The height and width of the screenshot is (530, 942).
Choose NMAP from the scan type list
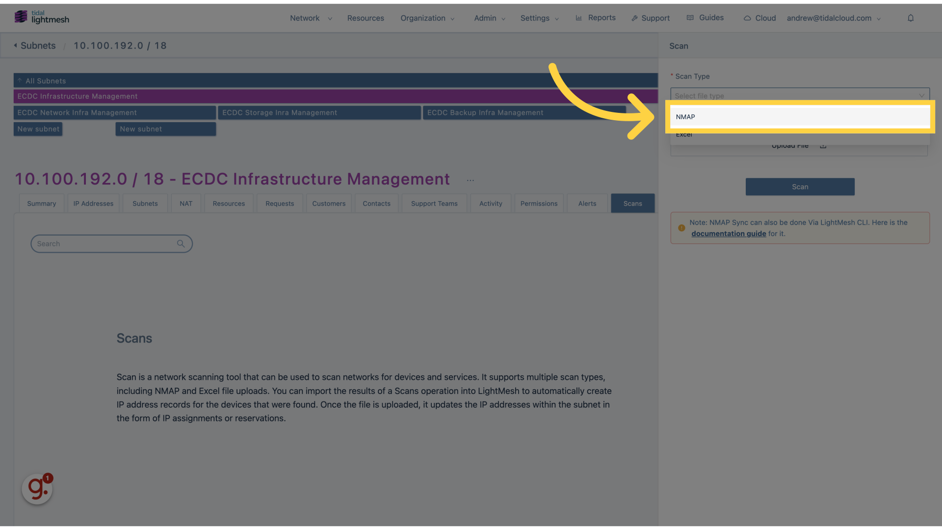point(800,117)
